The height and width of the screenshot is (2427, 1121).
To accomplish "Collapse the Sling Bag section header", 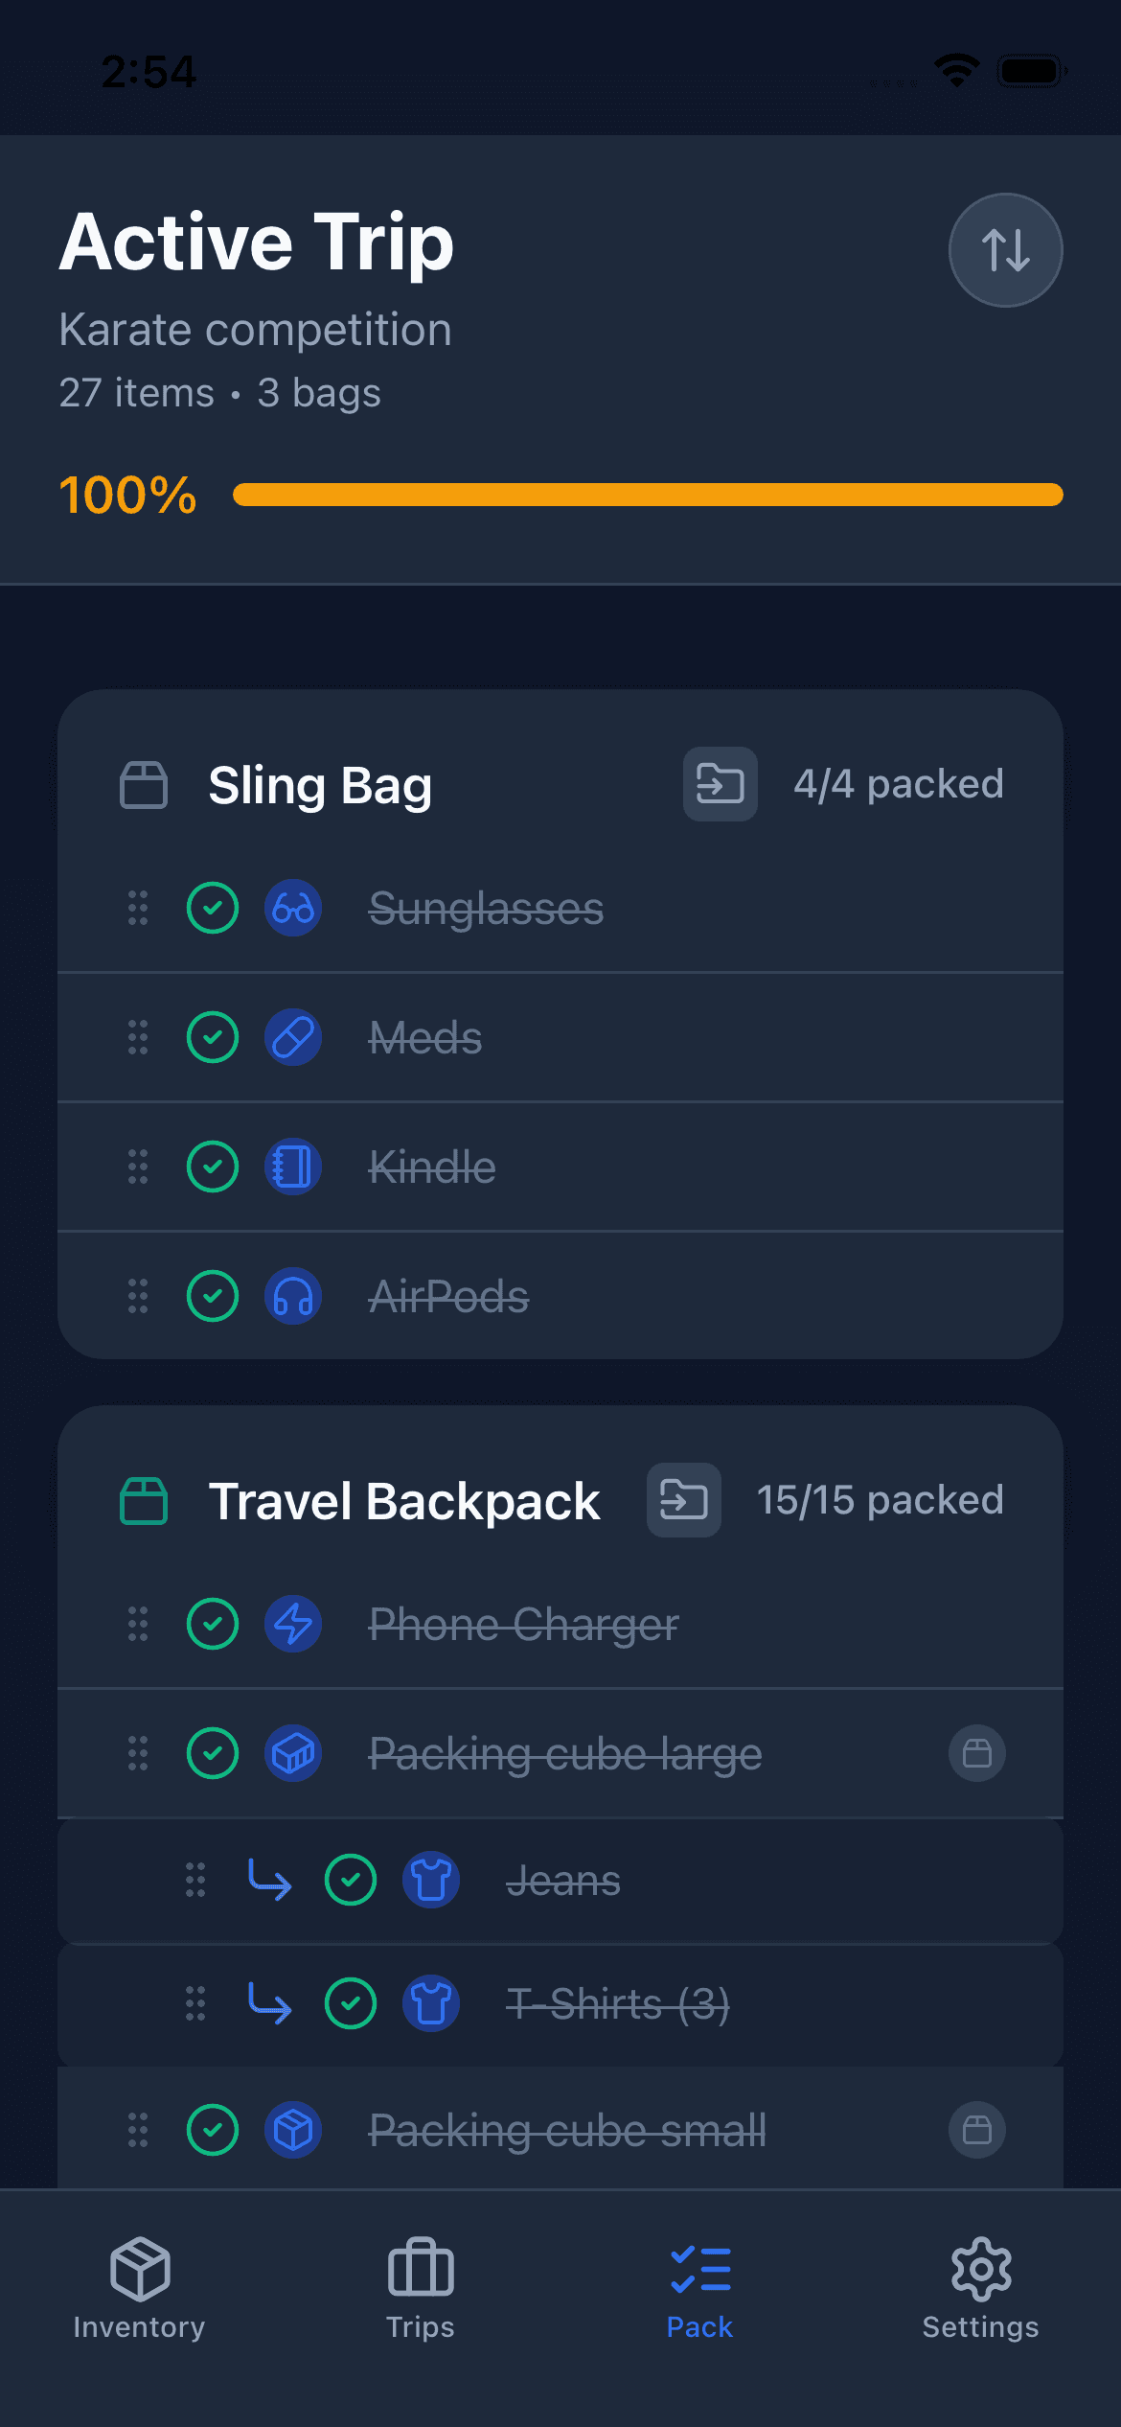I will pyautogui.click(x=320, y=785).
